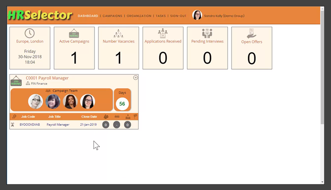Screen dimensions: 331x190
Task: Click the Job Title column header
Action: tap(54, 116)
